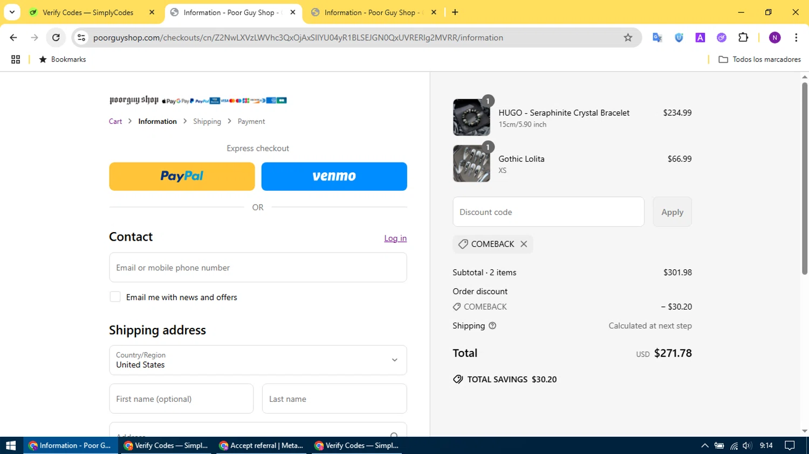The width and height of the screenshot is (809, 454).
Task: Open the shield extension icon
Action: pyautogui.click(x=679, y=38)
